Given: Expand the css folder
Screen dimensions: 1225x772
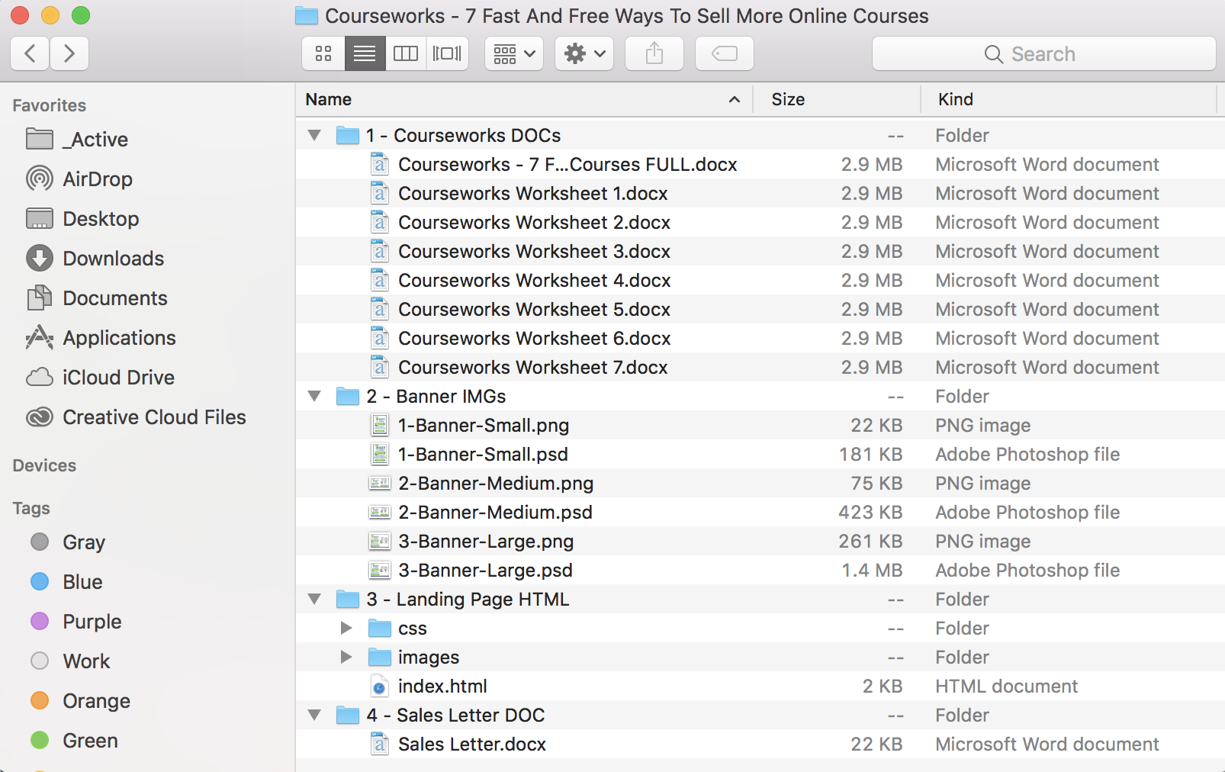Looking at the screenshot, I should [x=346, y=628].
